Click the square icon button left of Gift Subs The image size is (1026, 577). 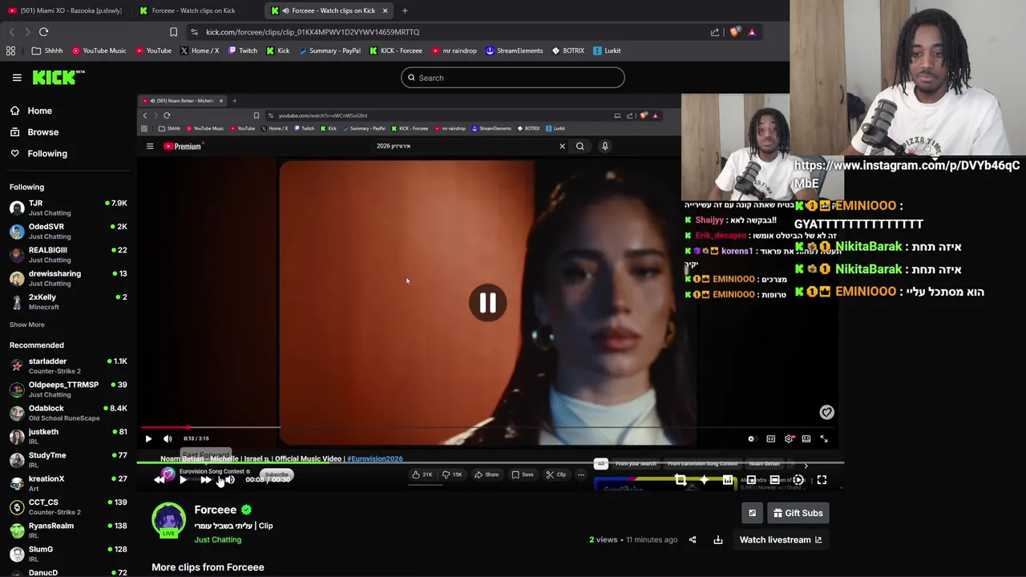[x=752, y=513]
